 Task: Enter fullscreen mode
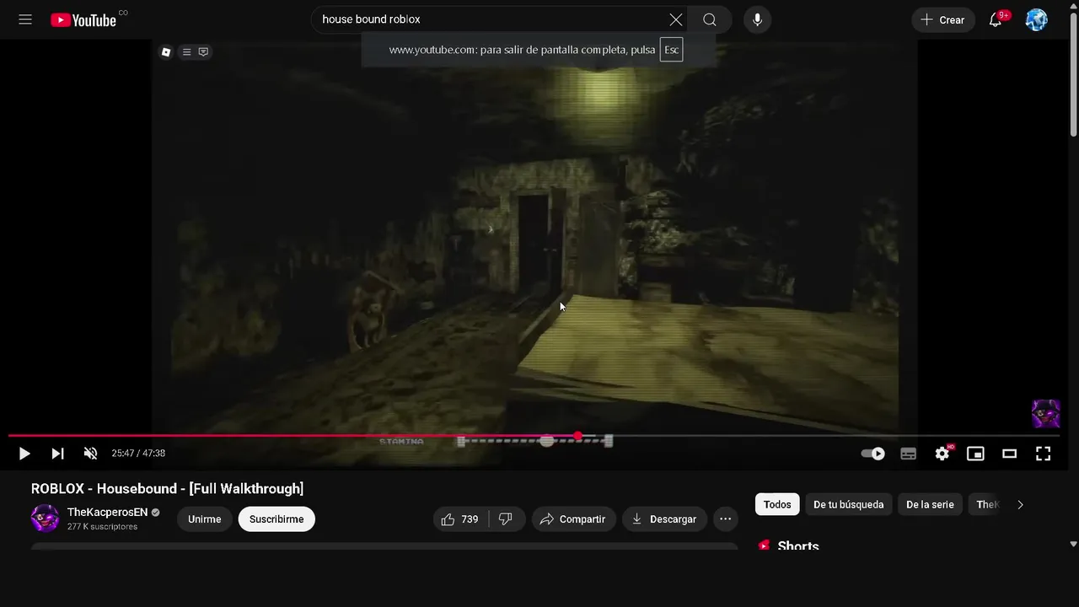[1044, 454]
